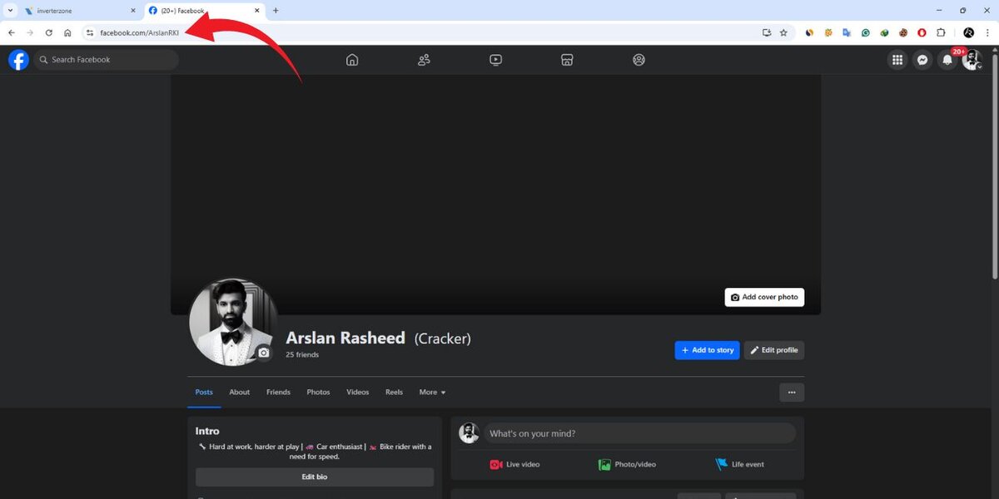Expand the More dropdown on profile tabs

(x=432, y=393)
